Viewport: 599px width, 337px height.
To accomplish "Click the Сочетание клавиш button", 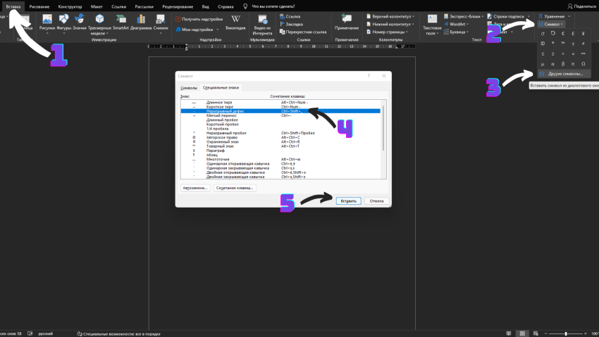I will (x=235, y=188).
